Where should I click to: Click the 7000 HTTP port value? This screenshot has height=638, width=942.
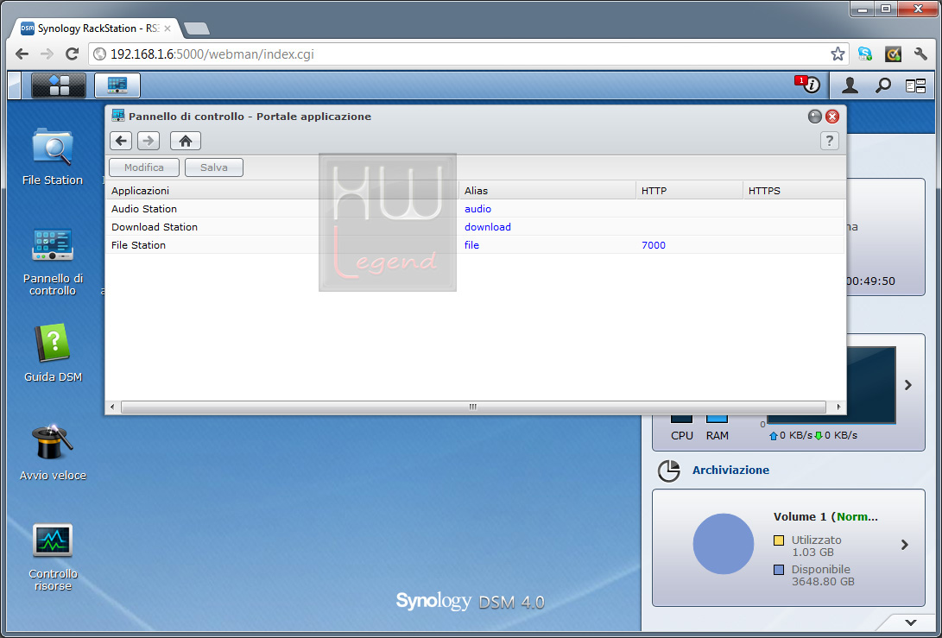pyautogui.click(x=653, y=244)
